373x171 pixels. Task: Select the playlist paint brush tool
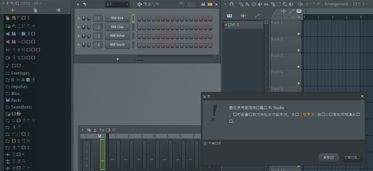247,4
